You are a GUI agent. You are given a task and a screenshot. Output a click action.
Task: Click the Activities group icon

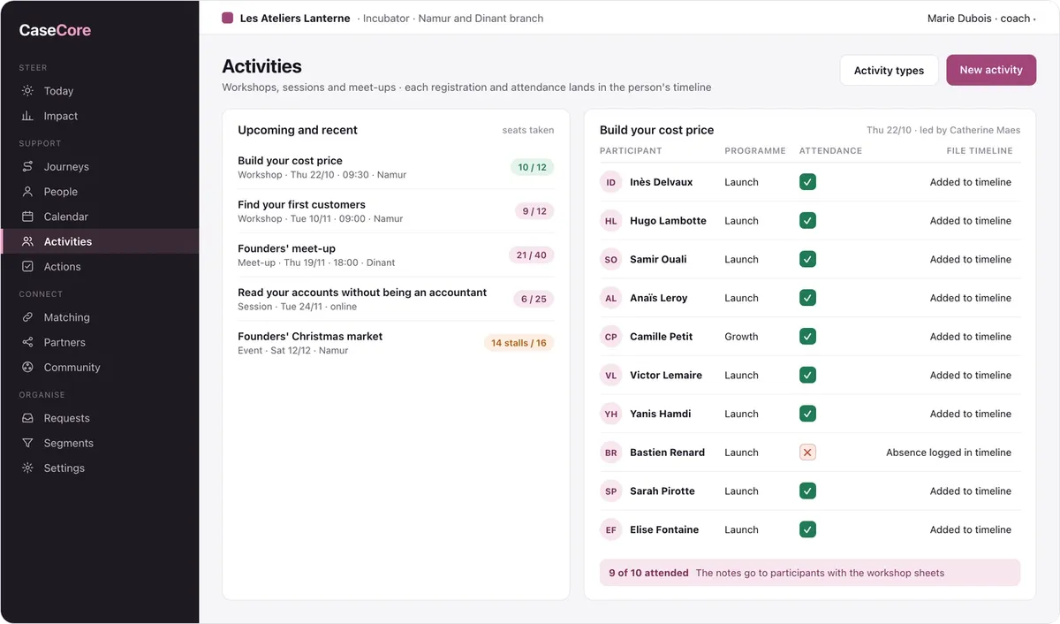(27, 241)
